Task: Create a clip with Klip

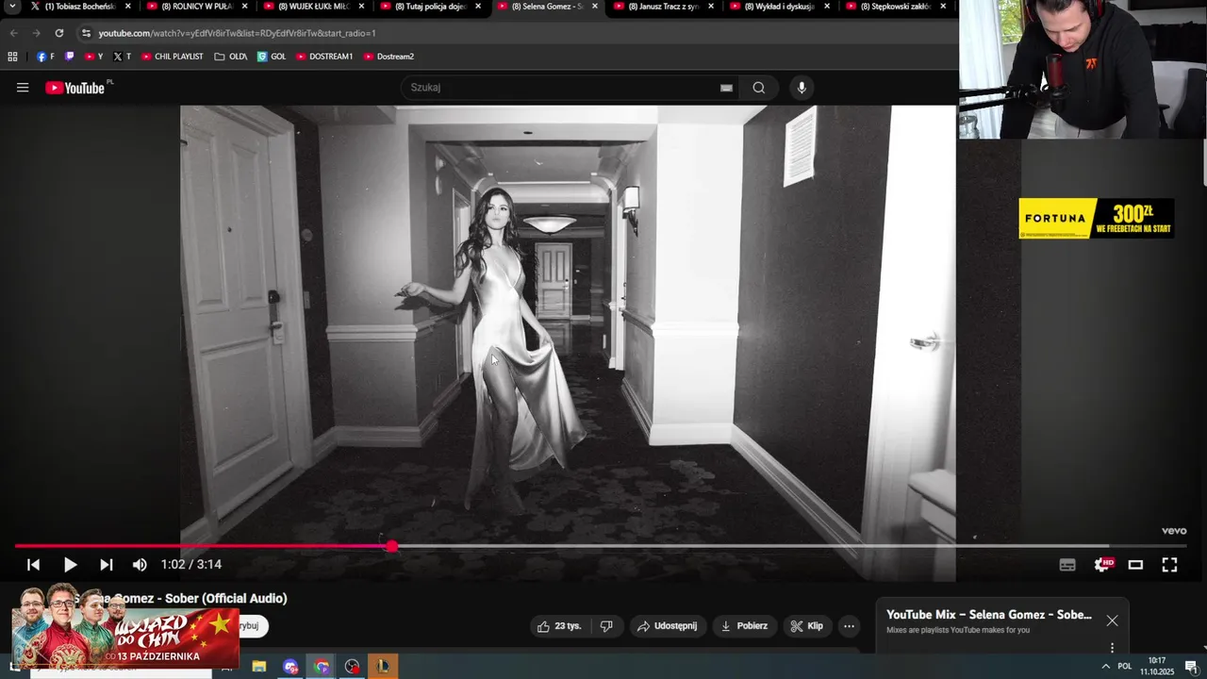Action: click(807, 626)
